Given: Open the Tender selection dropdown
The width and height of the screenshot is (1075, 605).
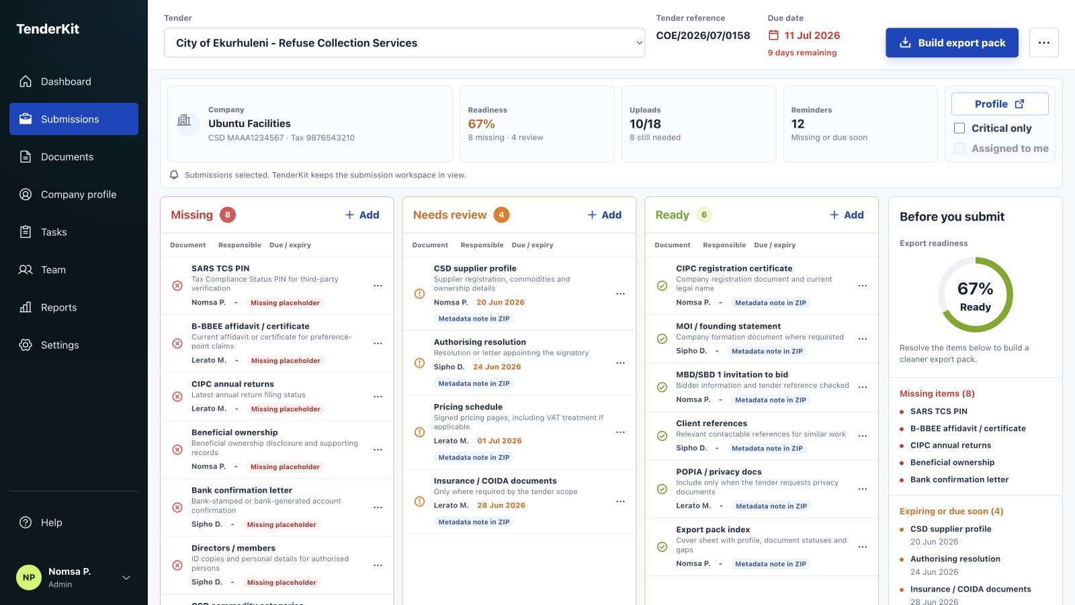Looking at the screenshot, I should click(404, 42).
